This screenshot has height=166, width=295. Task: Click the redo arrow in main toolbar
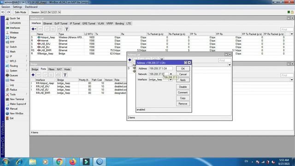(x=9, y=12)
